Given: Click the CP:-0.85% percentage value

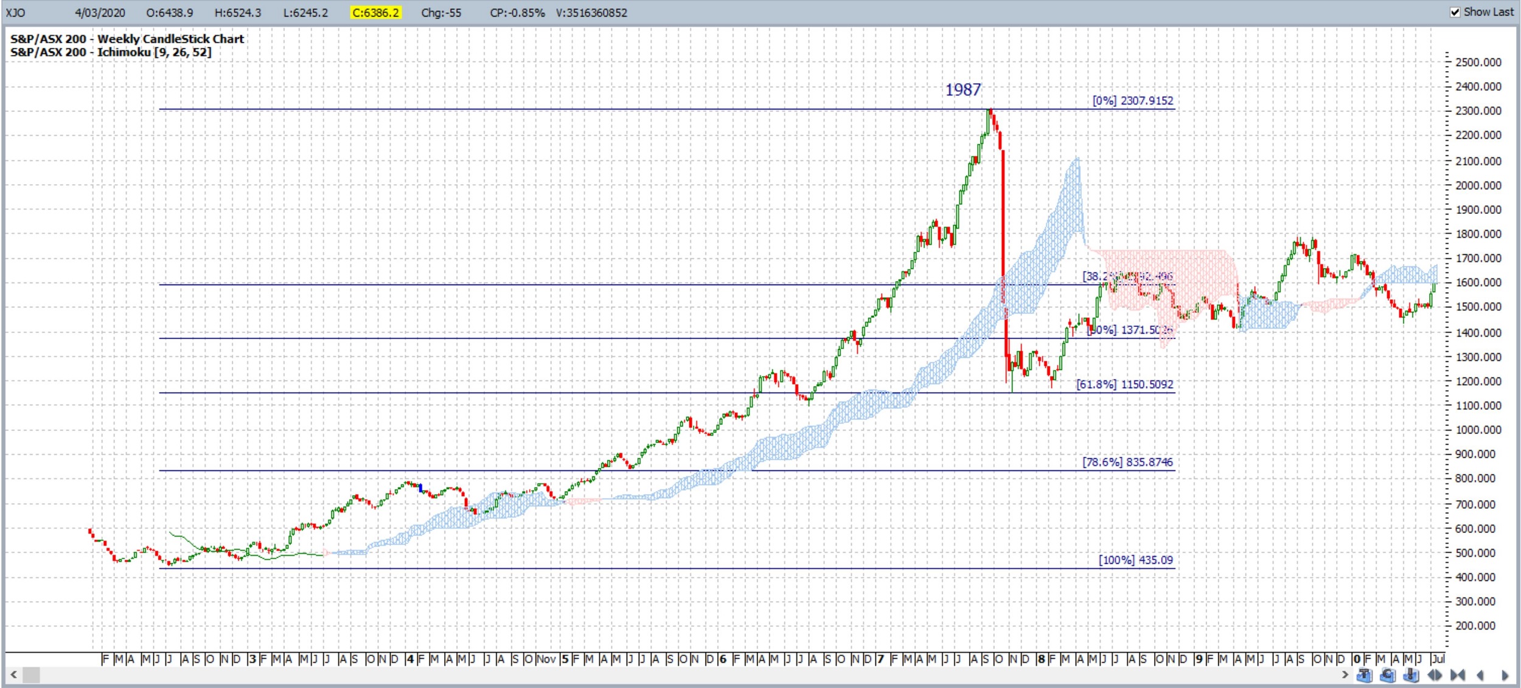Looking at the screenshot, I should pos(517,13).
